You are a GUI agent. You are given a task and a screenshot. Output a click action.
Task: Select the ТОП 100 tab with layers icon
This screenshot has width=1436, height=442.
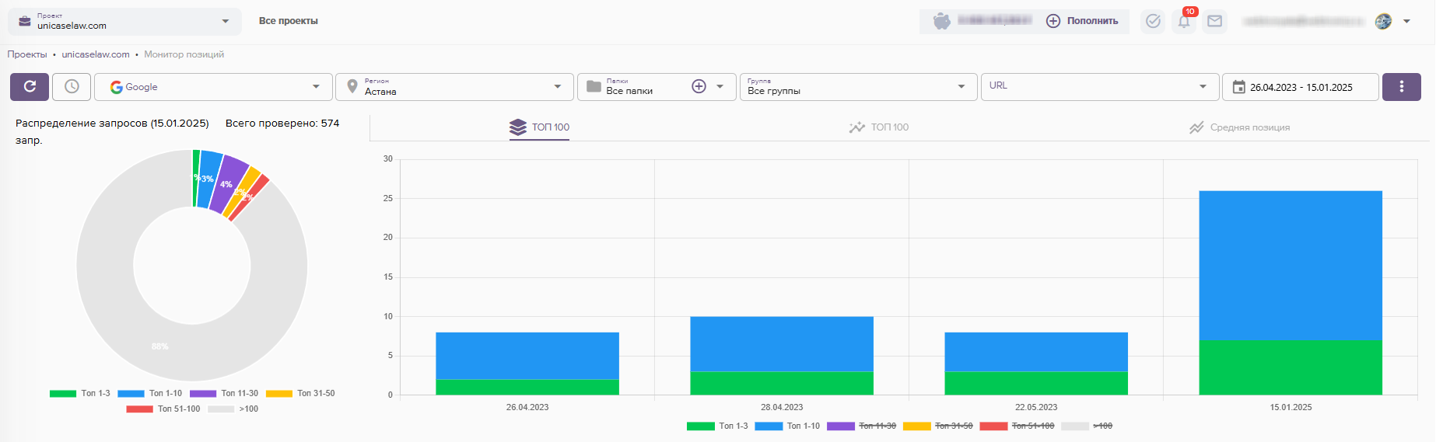coord(540,127)
